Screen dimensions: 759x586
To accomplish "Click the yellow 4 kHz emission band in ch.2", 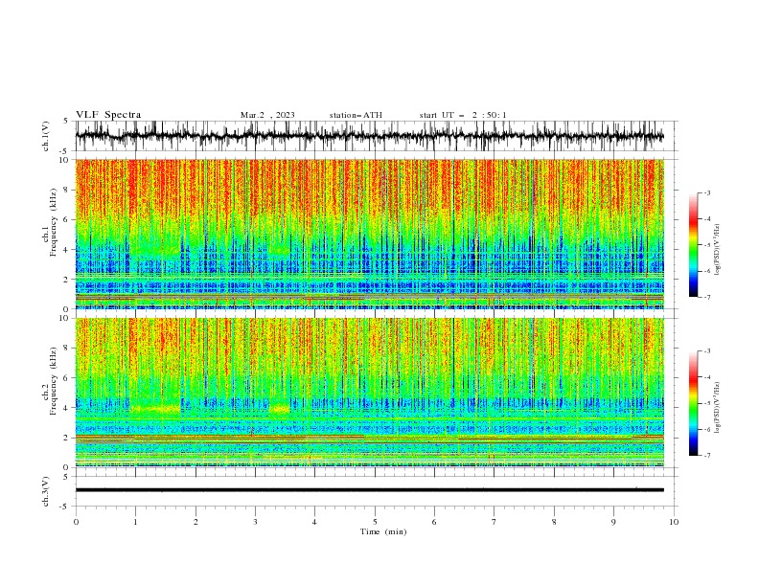I will pyautogui.click(x=155, y=409).
